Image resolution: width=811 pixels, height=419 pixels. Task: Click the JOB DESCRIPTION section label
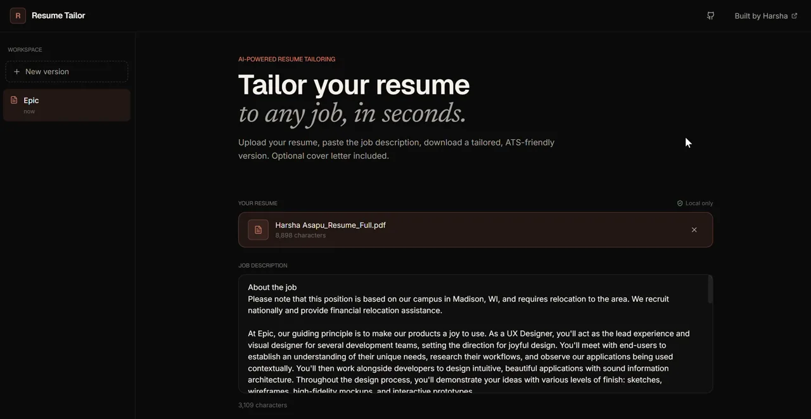(x=262, y=265)
